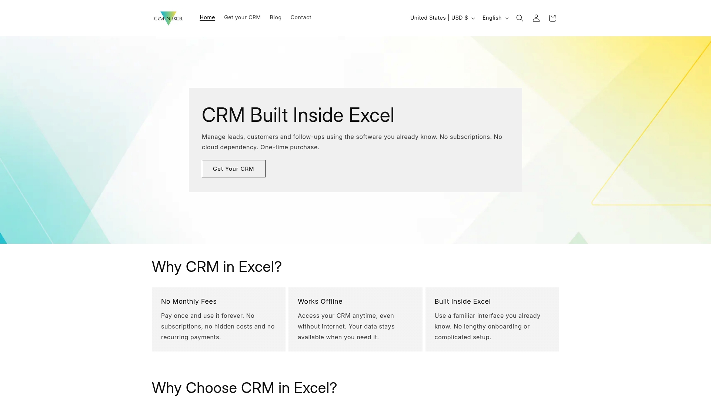This screenshot has height=400, width=711.
Task: Click the Built Inside Excel card title
Action: (x=462, y=301)
